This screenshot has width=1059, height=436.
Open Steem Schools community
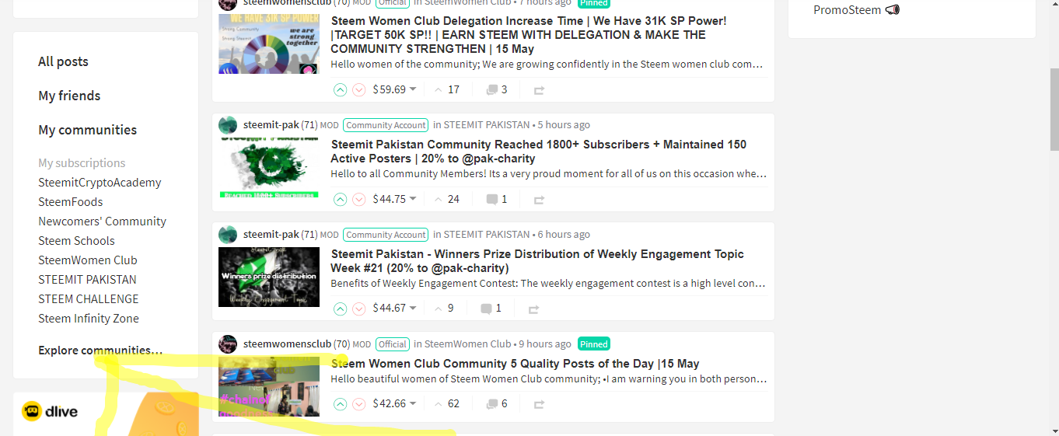click(76, 241)
